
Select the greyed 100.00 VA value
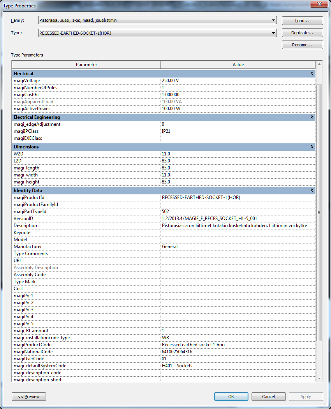[x=172, y=102]
